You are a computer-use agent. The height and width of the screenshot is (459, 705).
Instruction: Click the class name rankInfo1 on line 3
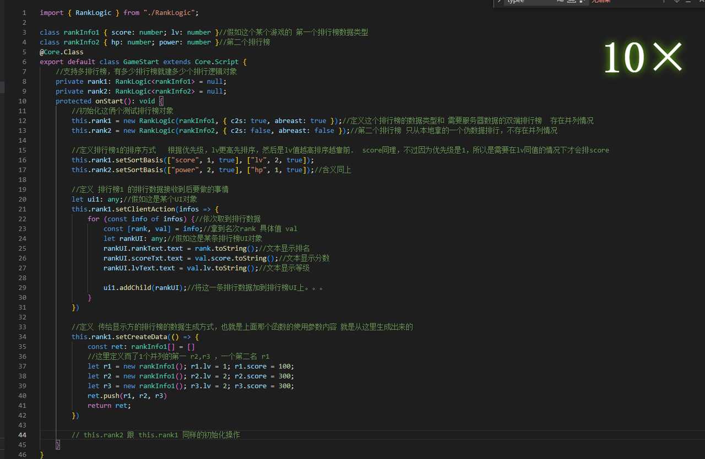(82, 33)
